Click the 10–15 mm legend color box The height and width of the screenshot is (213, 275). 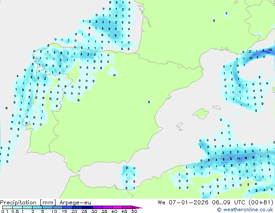point(57,207)
